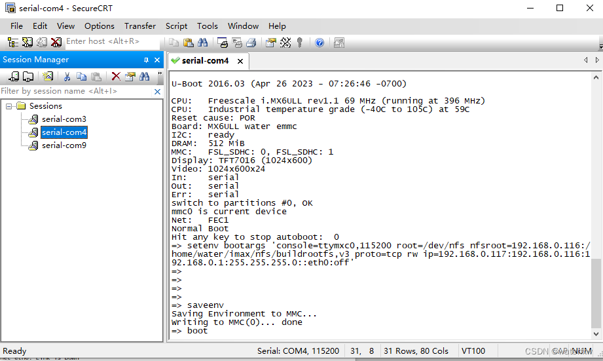Open the View menu
The height and width of the screenshot is (361, 603).
(65, 26)
